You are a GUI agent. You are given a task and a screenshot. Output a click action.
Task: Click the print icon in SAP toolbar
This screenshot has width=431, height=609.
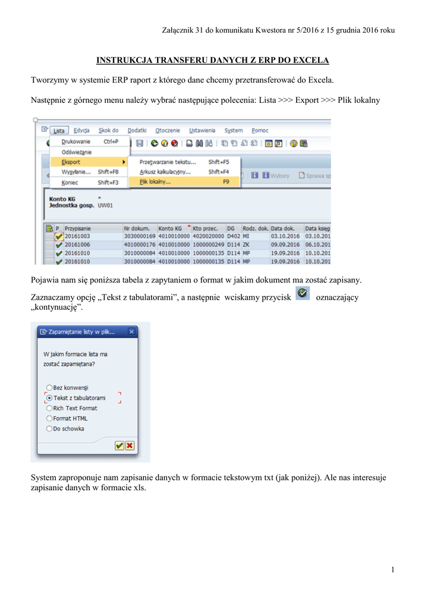coord(188,143)
